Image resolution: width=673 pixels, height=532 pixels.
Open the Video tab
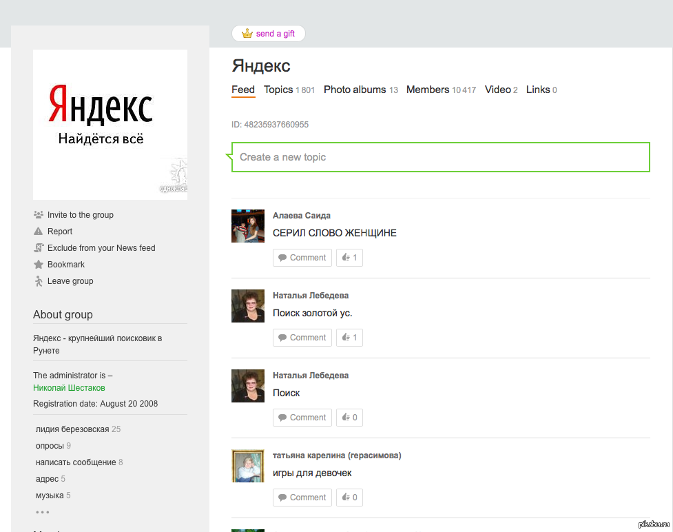501,90
